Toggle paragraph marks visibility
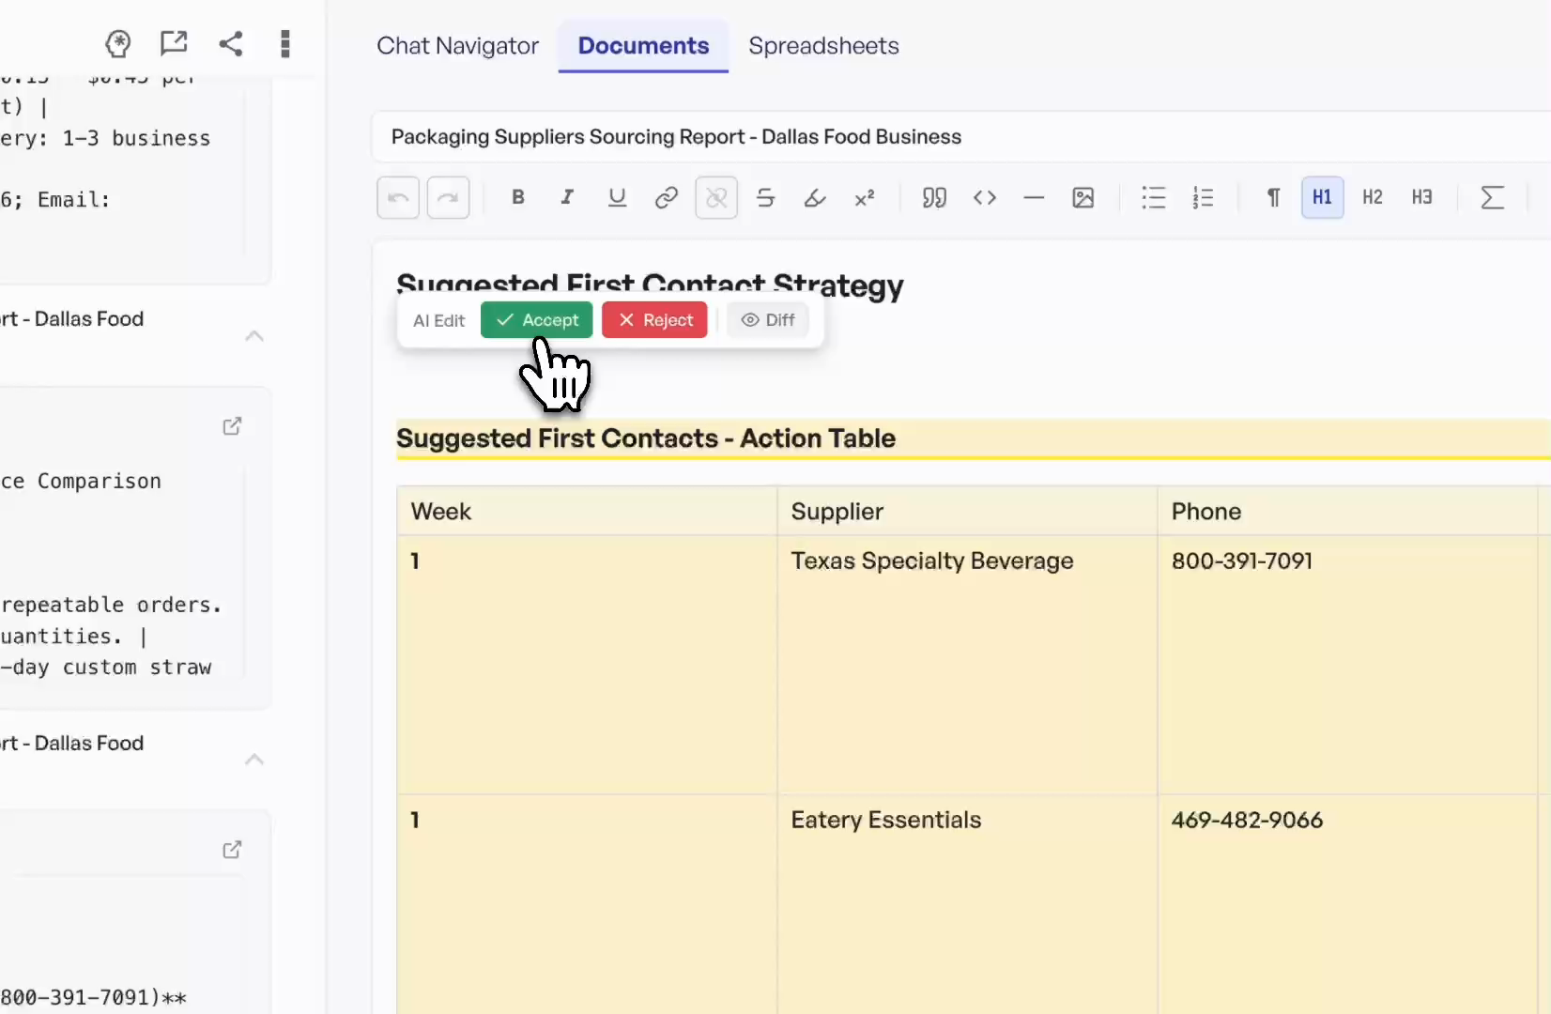Viewport: 1551px width, 1014px height. [x=1272, y=197]
